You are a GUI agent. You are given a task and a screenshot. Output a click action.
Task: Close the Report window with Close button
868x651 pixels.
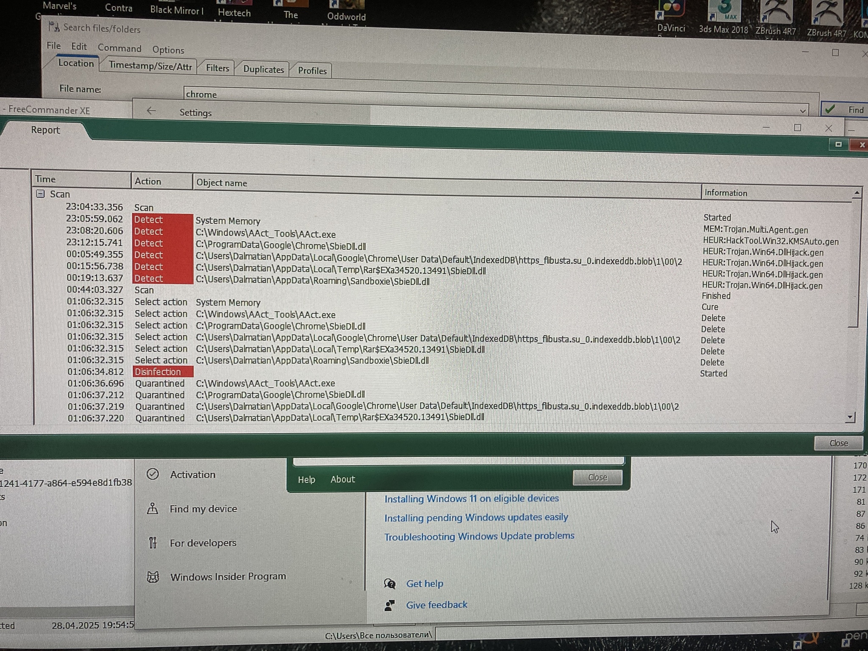pos(838,443)
